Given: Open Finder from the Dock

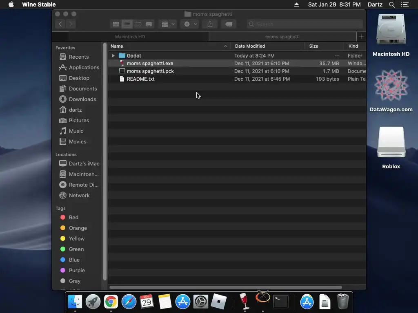Looking at the screenshot, I should (x=75, y=302).
